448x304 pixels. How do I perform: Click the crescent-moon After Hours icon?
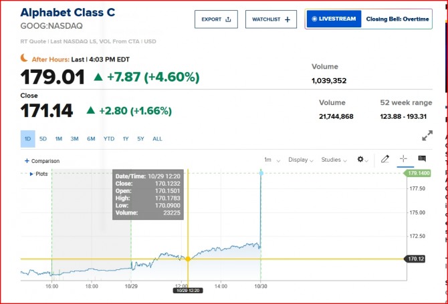tap(25, 59)
